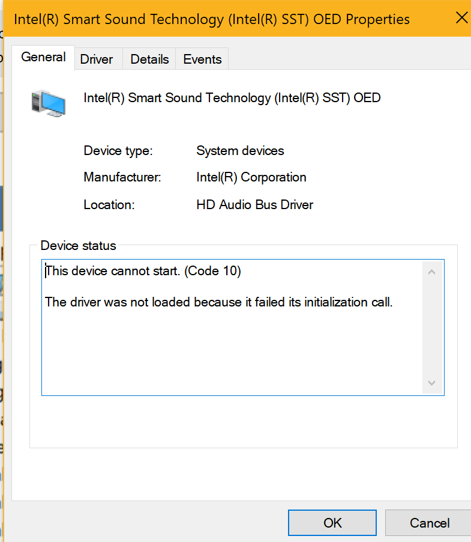This screenshot has width=471, height=542.
Task: Click the "System devices" device type value
Action: (240, 151)
